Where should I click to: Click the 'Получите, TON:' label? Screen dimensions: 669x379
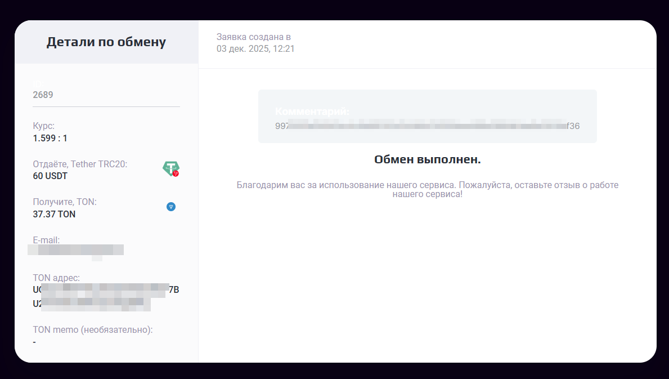pos(69,202)
